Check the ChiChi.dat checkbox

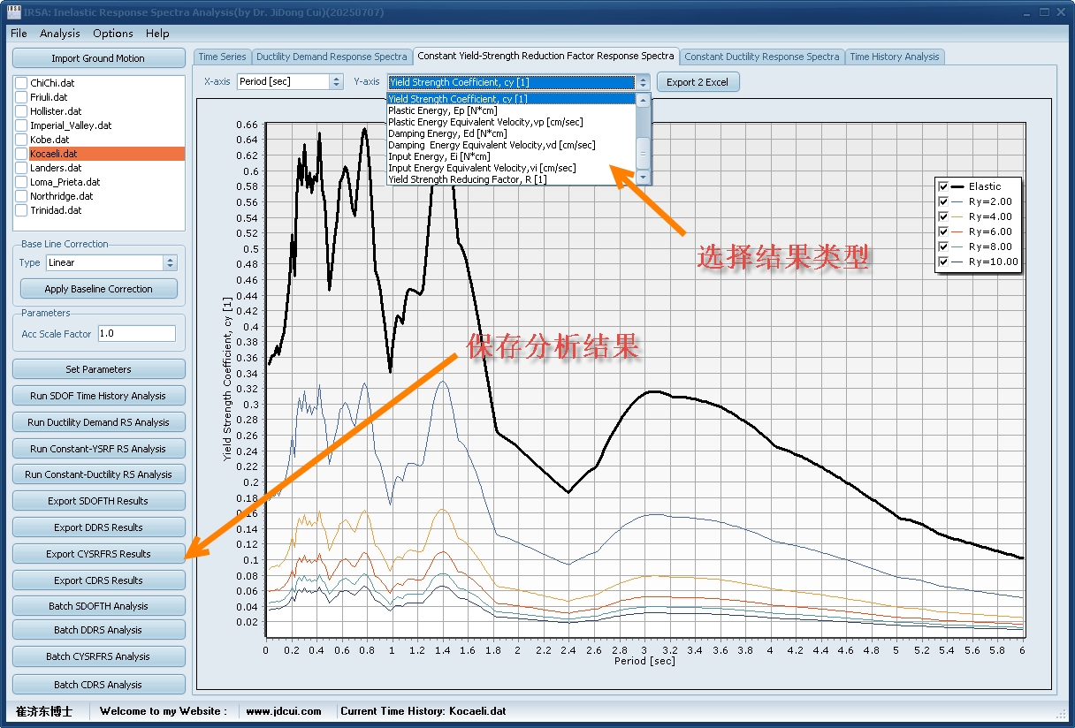[x=22, y=83]
